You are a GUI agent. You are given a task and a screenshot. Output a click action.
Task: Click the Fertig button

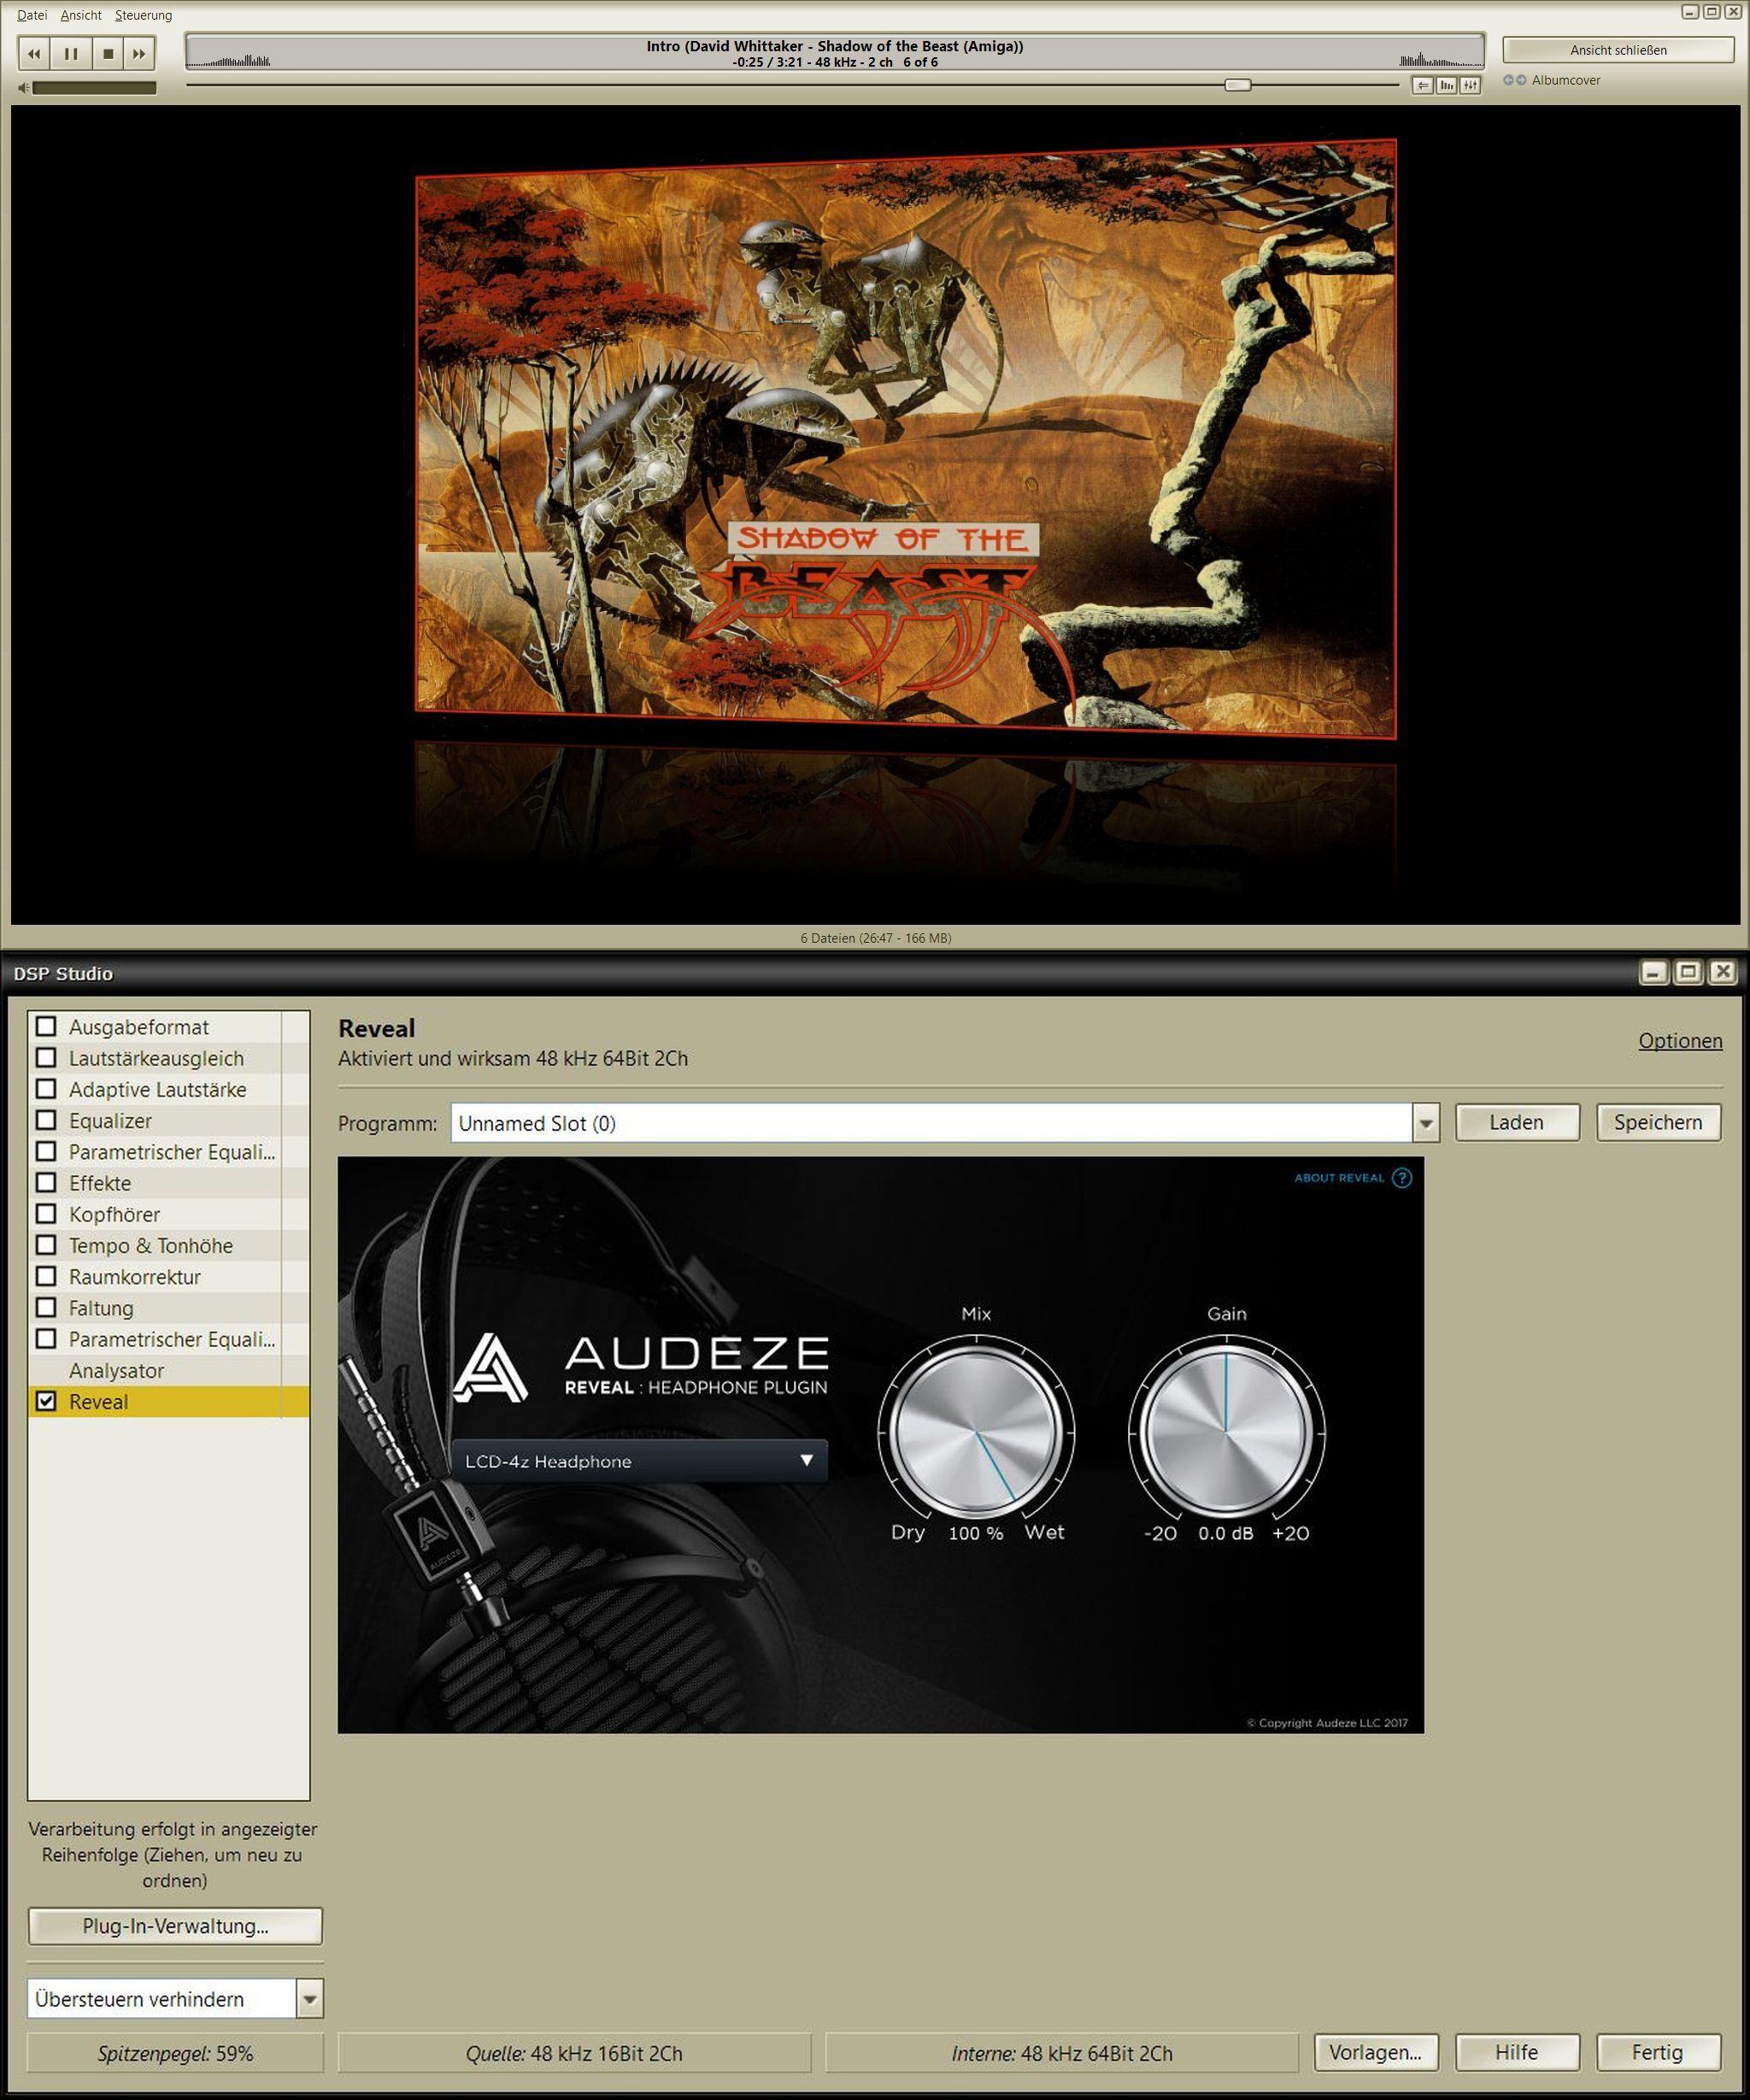[x=1658, y=2052]
